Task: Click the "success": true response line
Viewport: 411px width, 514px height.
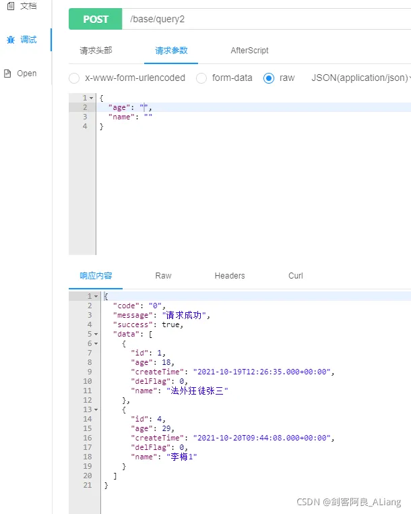Action: [148, 325]
